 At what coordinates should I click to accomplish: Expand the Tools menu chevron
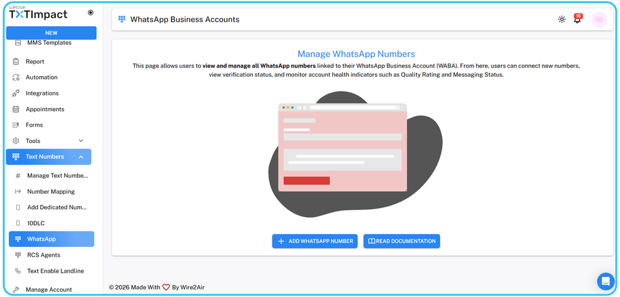click(x=81, y=141)
